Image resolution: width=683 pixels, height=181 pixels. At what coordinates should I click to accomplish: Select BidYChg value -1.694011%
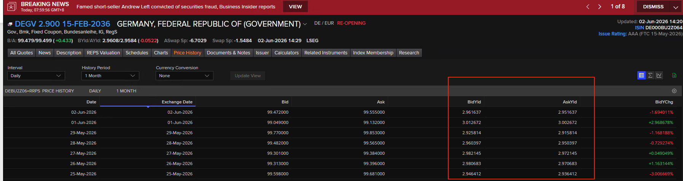pyautogui.click(x=661, y=112)
